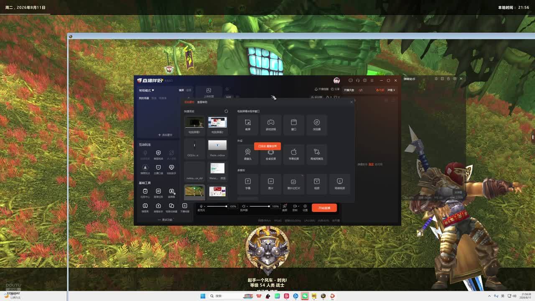Refresh the quick-add source list
The width and height of the screenshot is (535, 301).
(226, 111)
